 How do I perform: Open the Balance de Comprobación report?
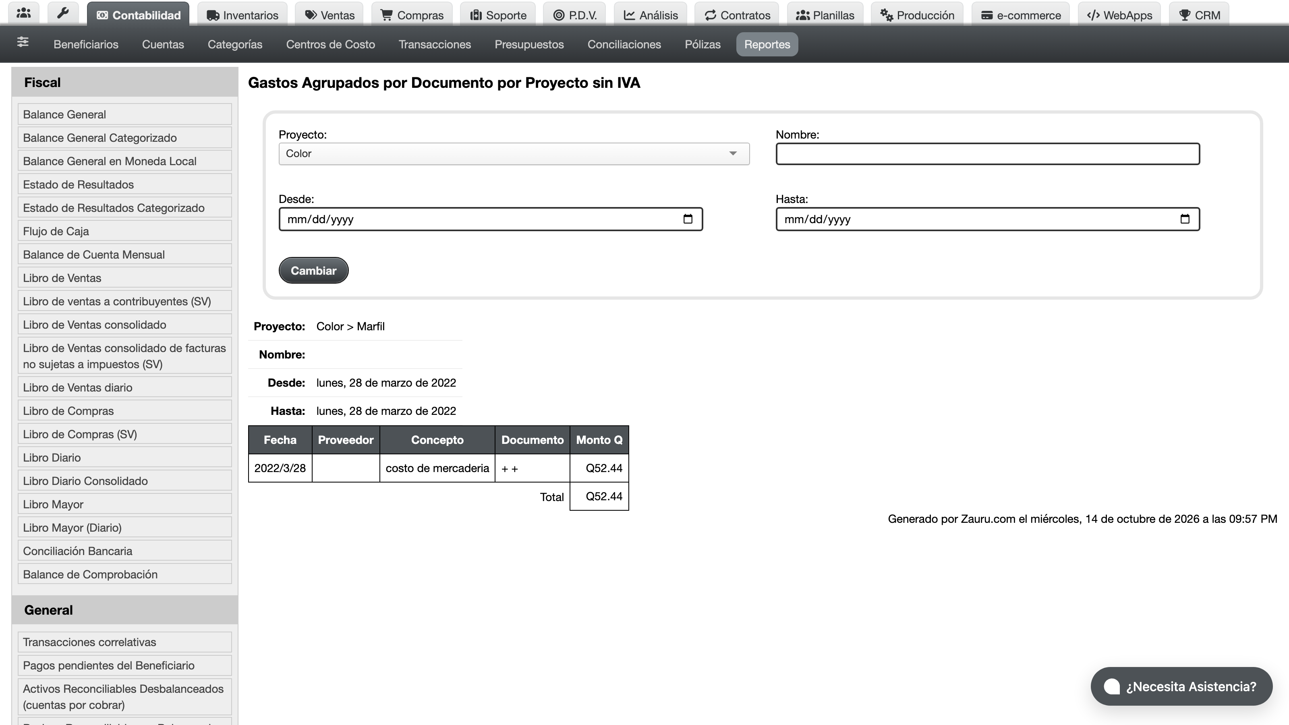pyautogui.click(x=124, y=574)
